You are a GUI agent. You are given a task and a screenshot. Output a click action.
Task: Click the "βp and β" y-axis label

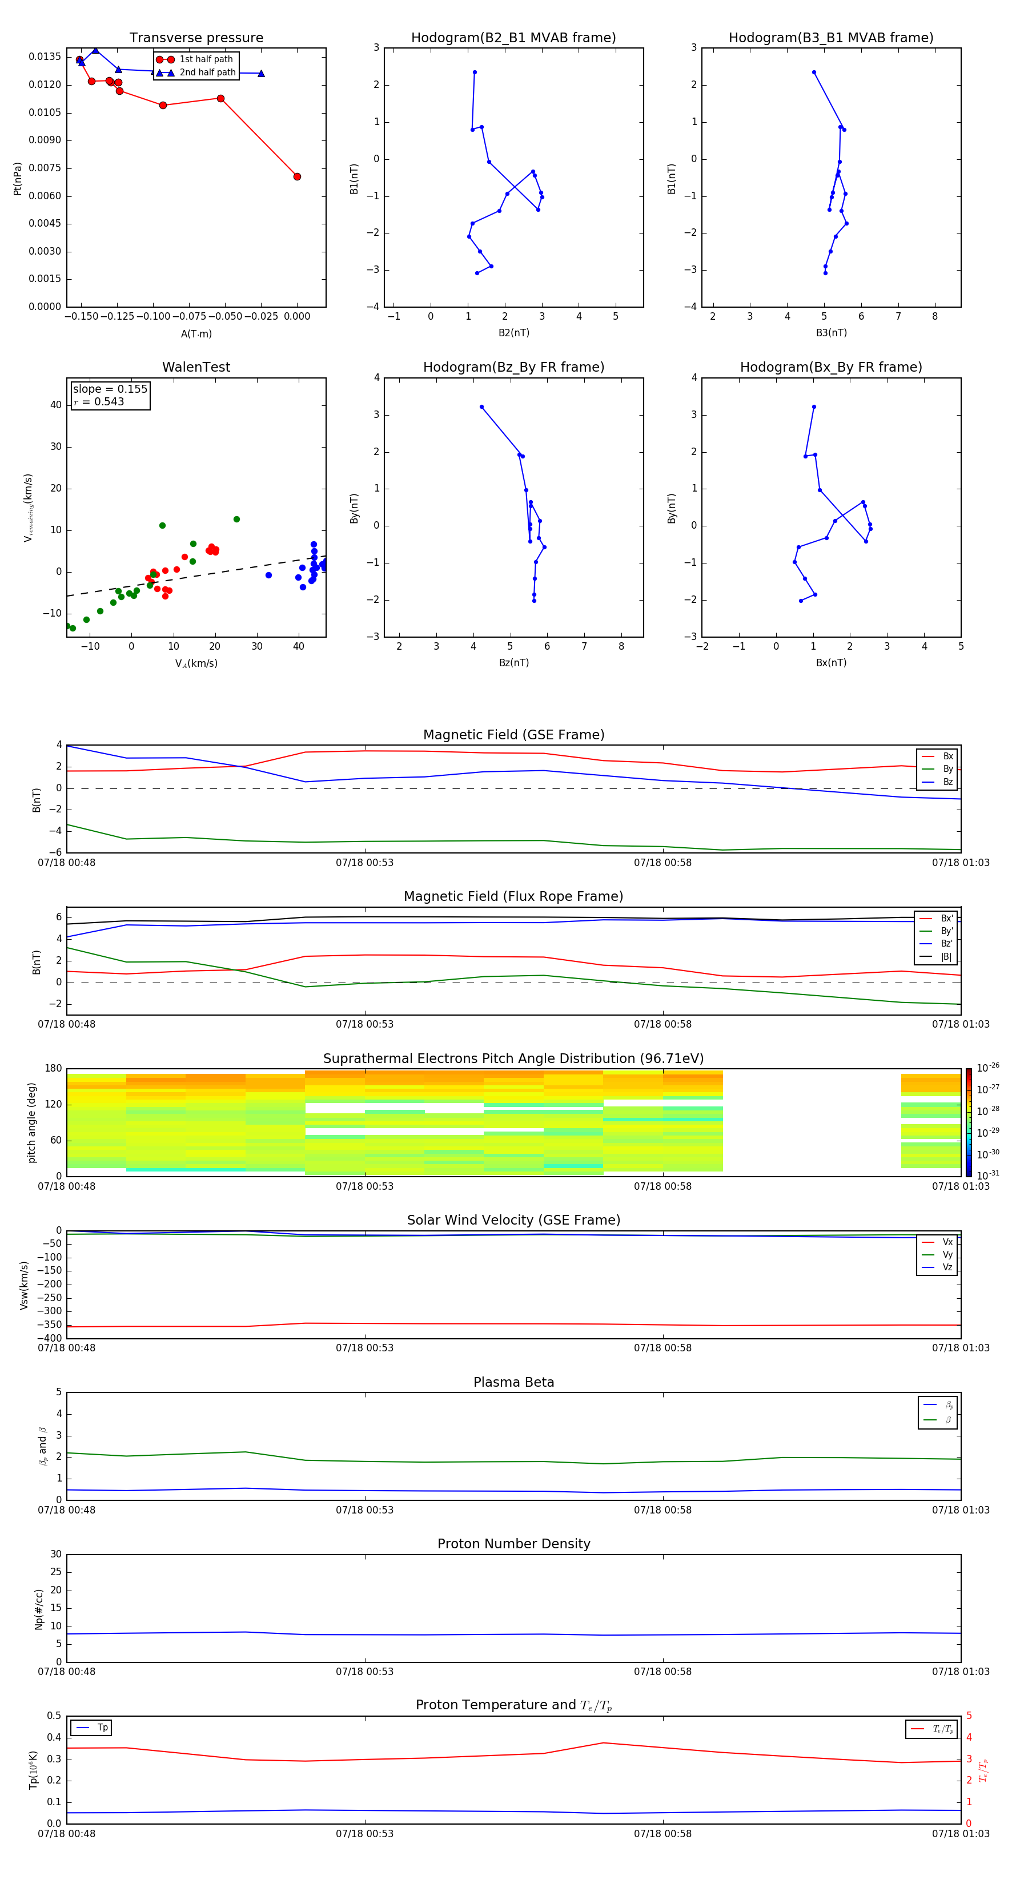pyautogui.click(x=42, y=1446)
